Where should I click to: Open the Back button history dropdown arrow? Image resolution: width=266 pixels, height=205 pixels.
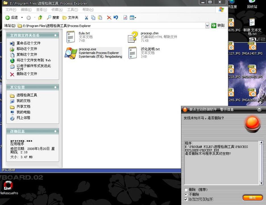22,18
